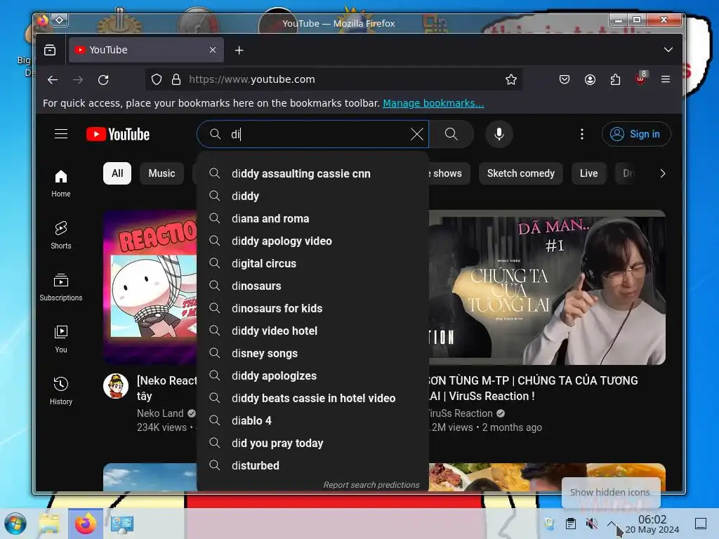Screen dimensions: 719x539
Task: Reload the page
Action: click(103, 80)
